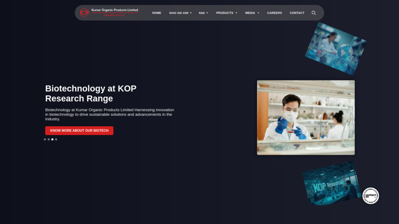
Task: Click the Biotechnology at KOP Research Range heading
Action: (x=91, y=93)
